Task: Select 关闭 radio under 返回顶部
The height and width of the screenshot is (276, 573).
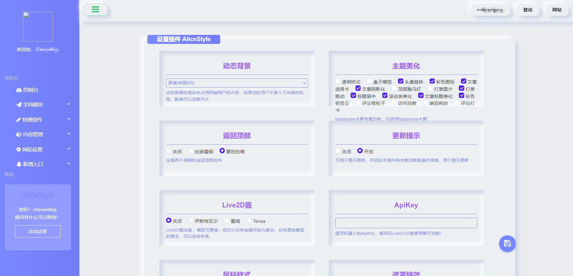Action: 169,151
